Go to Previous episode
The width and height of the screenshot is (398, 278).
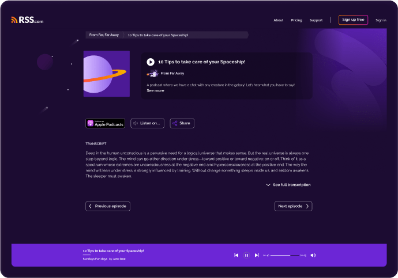pyautogui.click(x=108, y=207)
